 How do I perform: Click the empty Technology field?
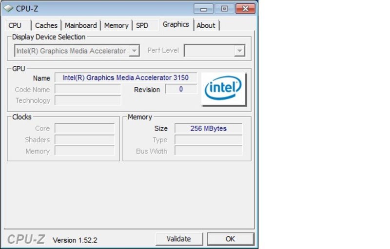point(88,100)
